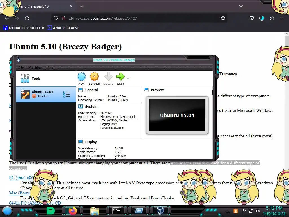The image size is (289, 217).
Task: Click the System section icon
Action: (x=80, y=107)
